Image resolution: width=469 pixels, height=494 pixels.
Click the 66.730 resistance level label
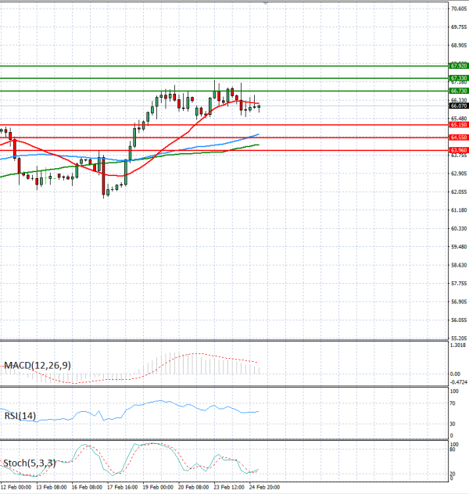[459, 91]
